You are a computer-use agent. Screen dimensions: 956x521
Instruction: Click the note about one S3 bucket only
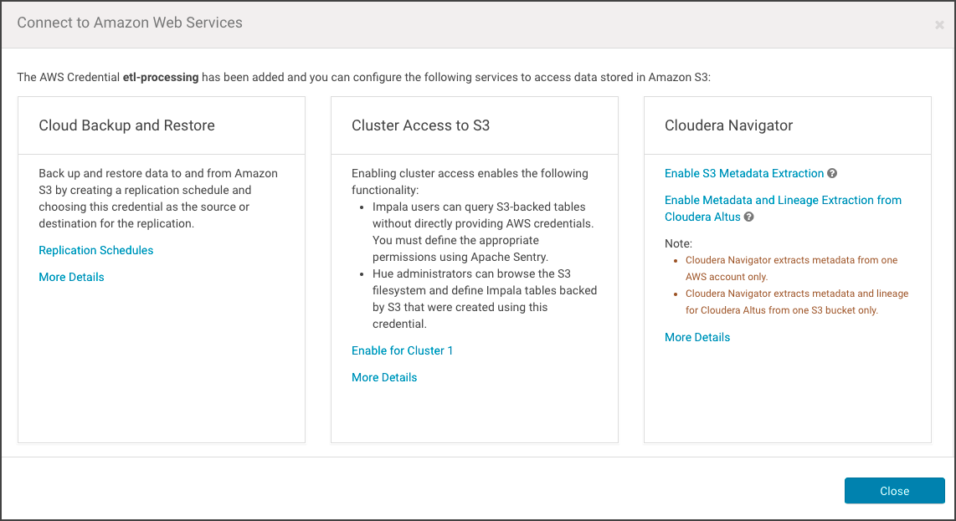point(795,302)
